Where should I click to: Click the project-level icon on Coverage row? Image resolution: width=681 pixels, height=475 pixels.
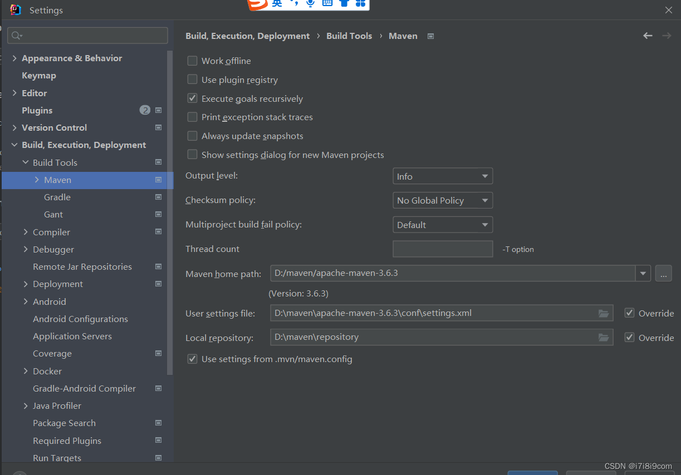point(158,353)
